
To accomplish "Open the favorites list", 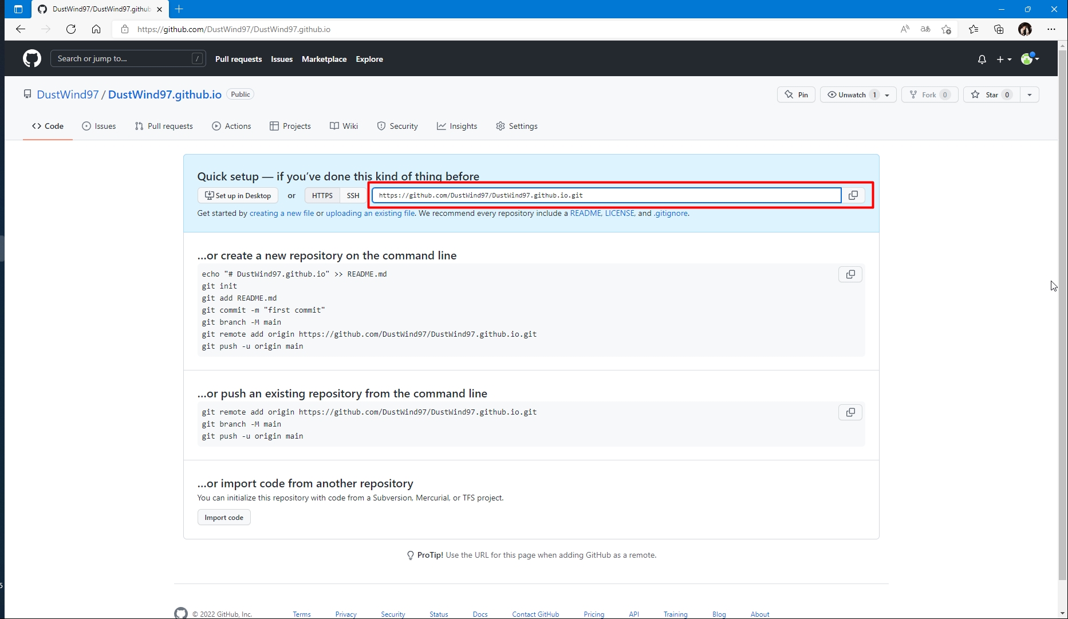I will click(974, 29).
